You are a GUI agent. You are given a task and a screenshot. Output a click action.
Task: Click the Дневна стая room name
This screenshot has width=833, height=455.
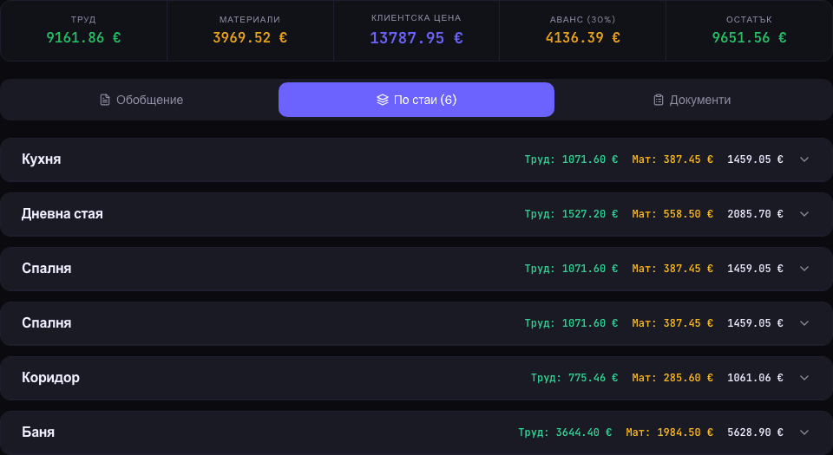tap(62, 214)
